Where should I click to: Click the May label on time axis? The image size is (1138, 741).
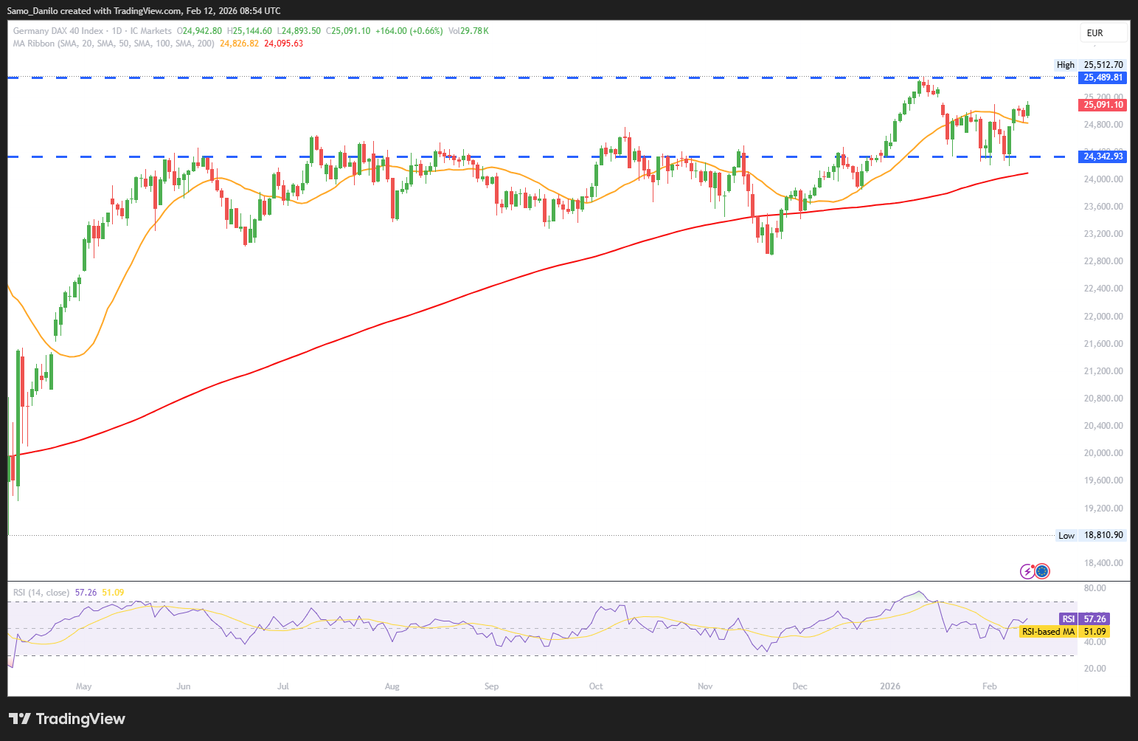[x=84, y=686]
